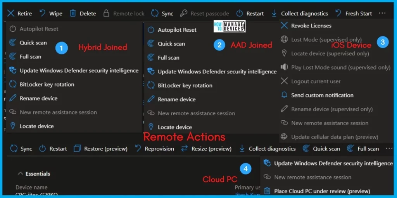Viewport: 397px width, 198px height.
Task: Click the Fresh Start icon
Action: pos(338,13)
